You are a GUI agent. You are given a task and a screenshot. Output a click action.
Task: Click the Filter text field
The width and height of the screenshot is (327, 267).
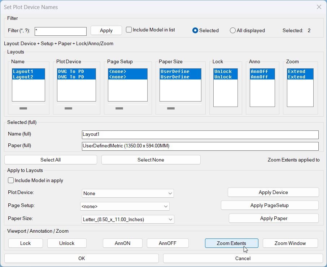[60, 31]
